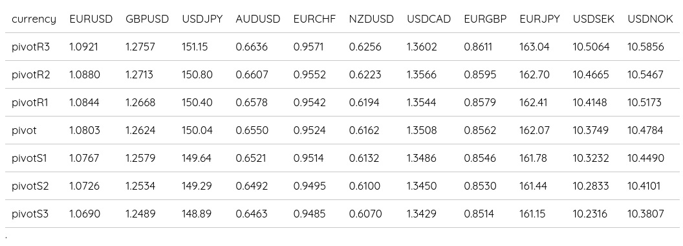This screenshot has height=246, width=683.
Task: Select the GBPUSD column header
Action: (x=147, y=19)
